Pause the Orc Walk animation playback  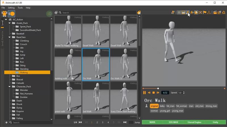point(144,93)
